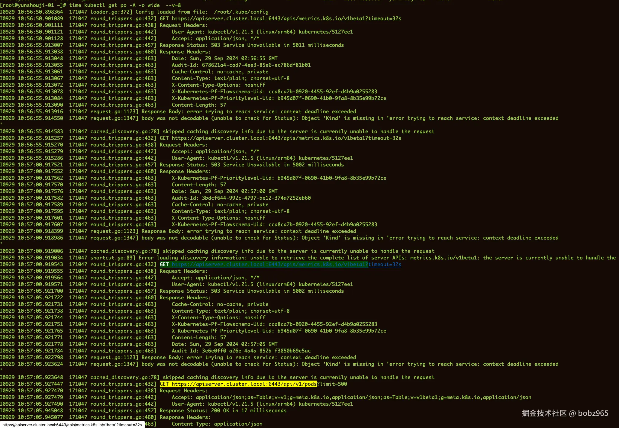This screenshot has height=428, width=619.
Task: Click the 'Content-Type: application/json' bottom line
Action: pos(217,424)
